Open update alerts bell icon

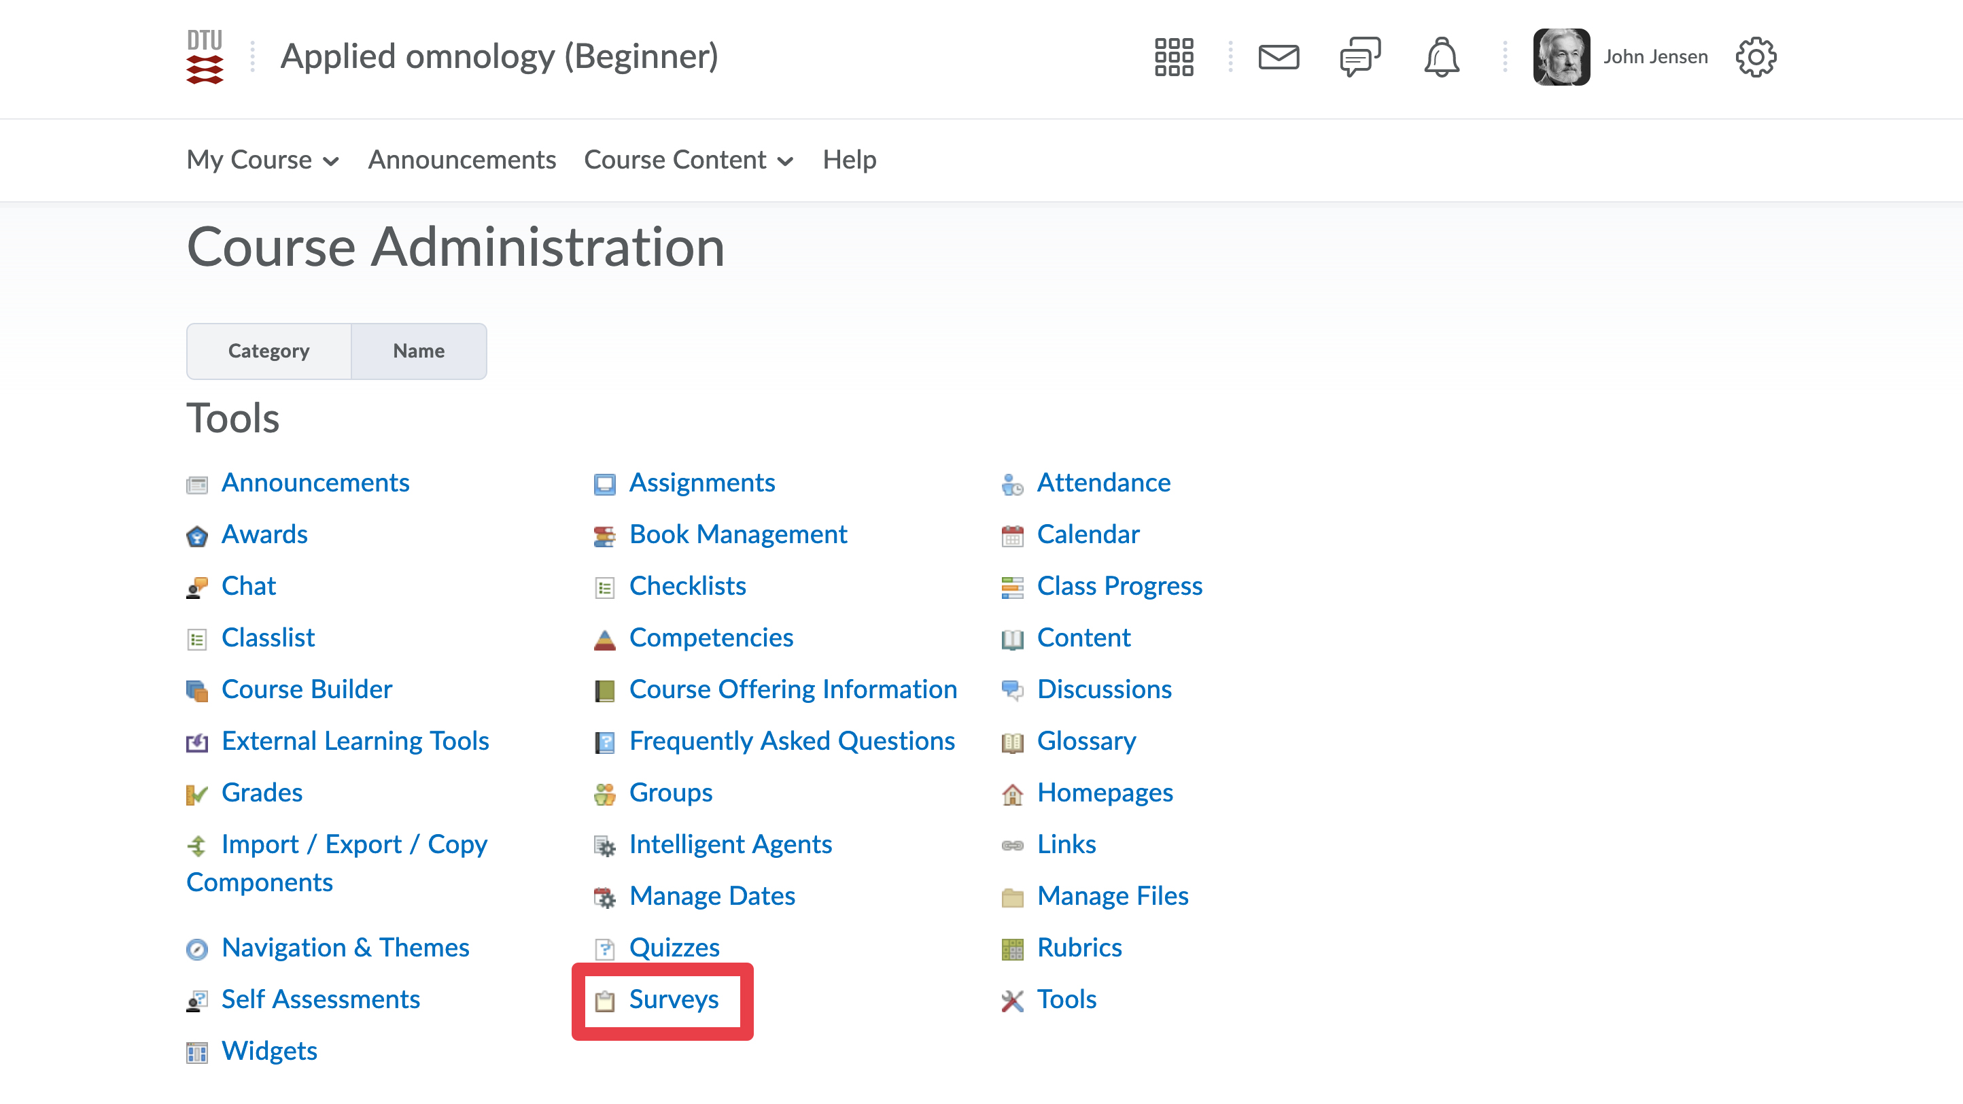pyautogui.click(x=1441, y=57)
